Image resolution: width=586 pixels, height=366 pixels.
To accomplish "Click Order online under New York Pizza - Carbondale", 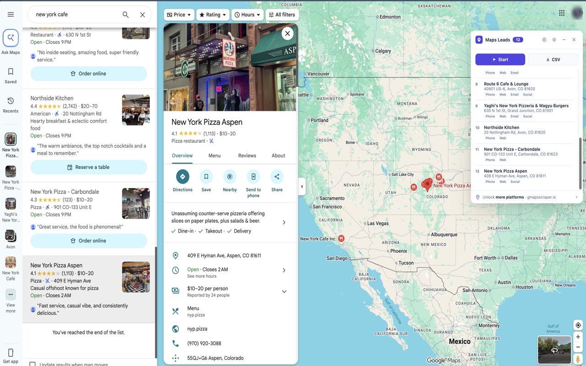I will point(89,241).
